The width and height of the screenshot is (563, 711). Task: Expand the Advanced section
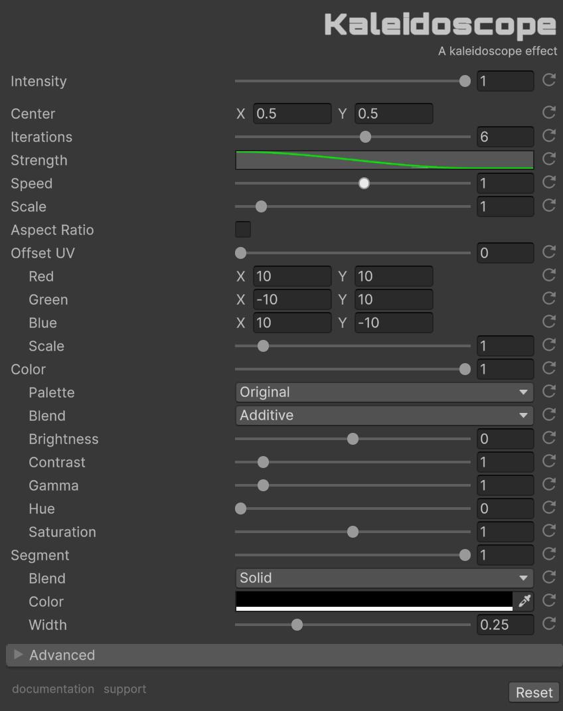point(62,655)
